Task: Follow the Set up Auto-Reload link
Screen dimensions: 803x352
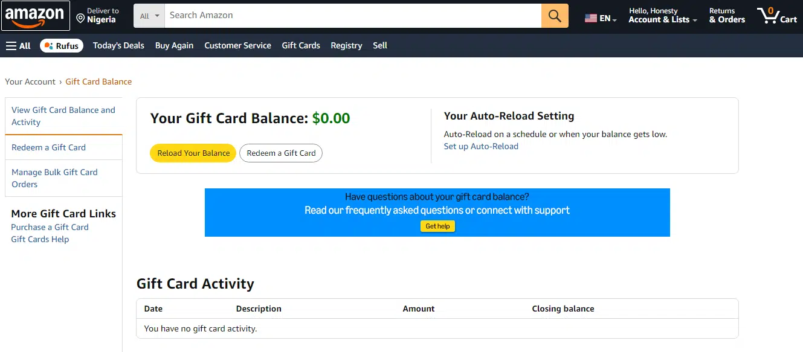Action: pyautogui.click(x=481, y=147)
